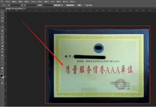Select the Horizontal Type tool
The width and height of the screenshot is (156, 107).
point(2,58)
